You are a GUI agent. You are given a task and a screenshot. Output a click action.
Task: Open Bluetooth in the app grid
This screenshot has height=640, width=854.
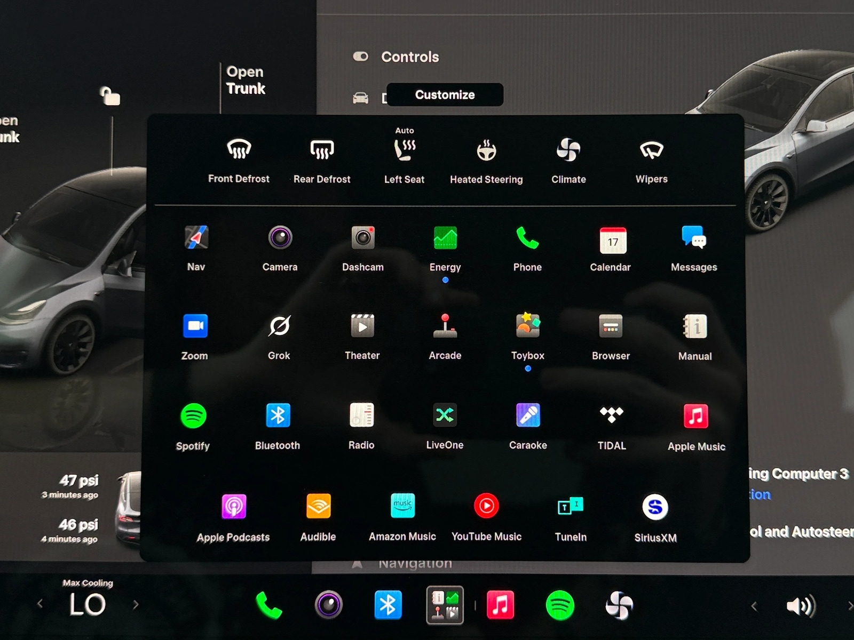[278, 427]
